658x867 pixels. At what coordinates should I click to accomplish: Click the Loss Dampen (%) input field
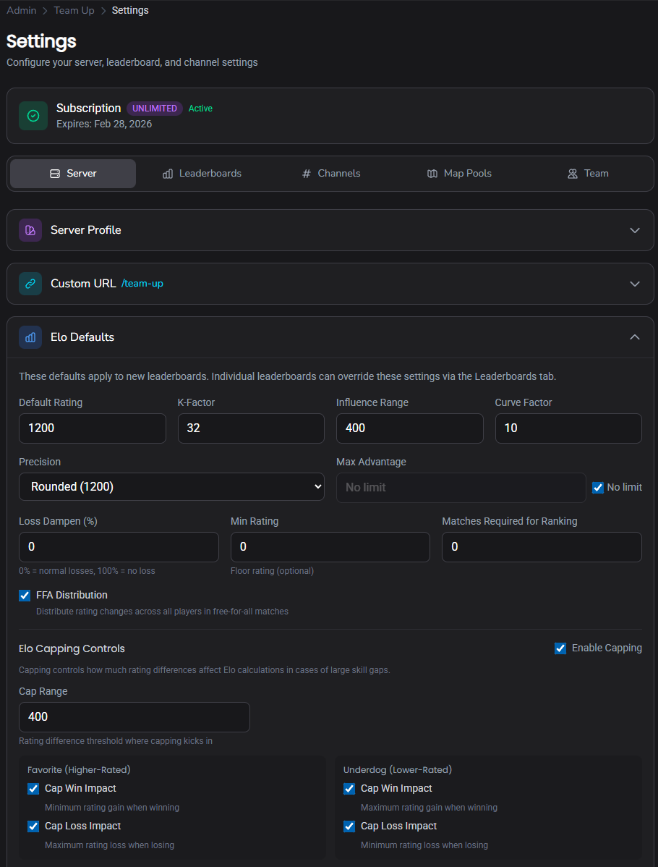click(x=119, y=547)
